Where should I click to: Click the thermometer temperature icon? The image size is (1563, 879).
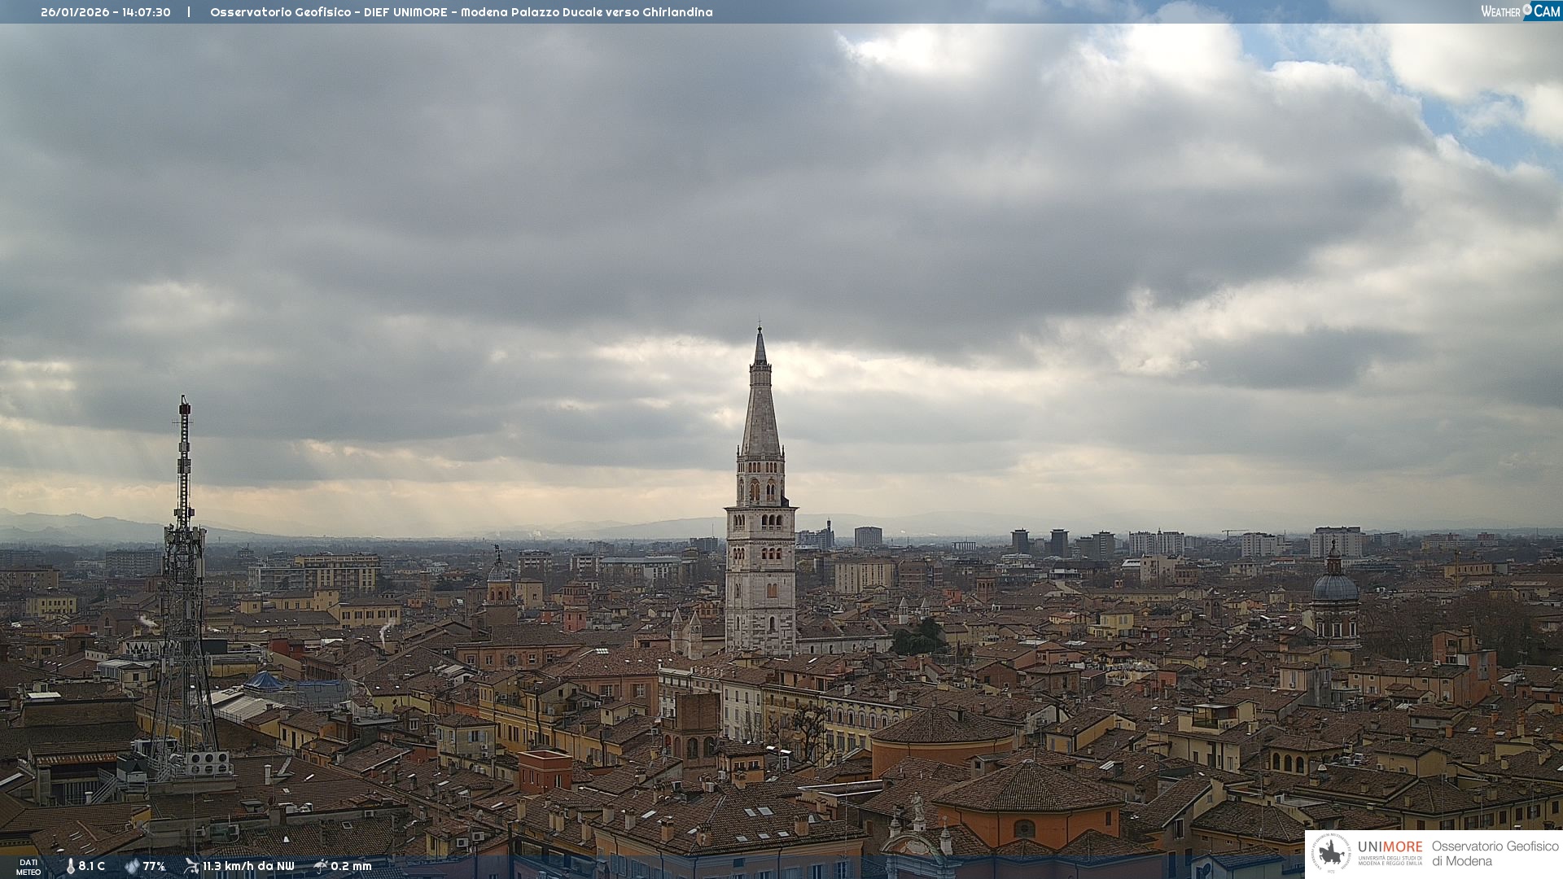click(x=70, y=866)
